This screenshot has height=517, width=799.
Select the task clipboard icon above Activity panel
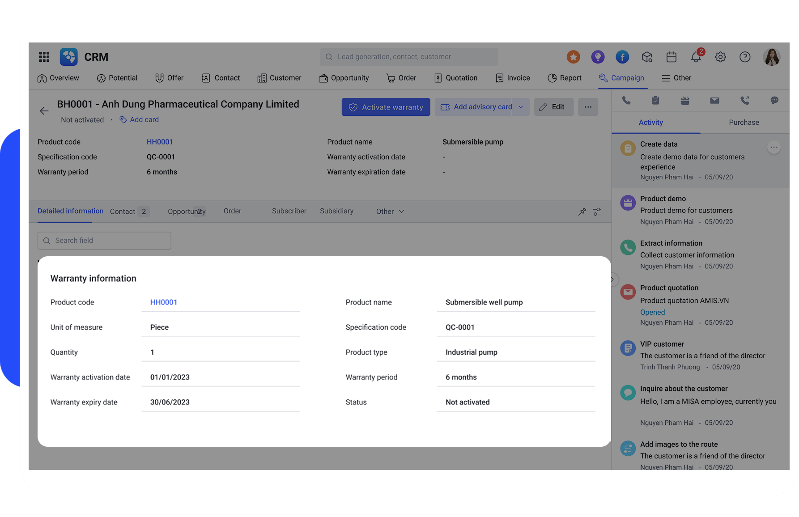655,100
